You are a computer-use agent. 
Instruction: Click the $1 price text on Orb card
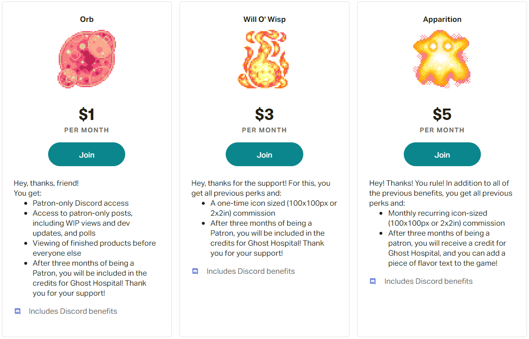pyautogui.click(x=86, y=114)
